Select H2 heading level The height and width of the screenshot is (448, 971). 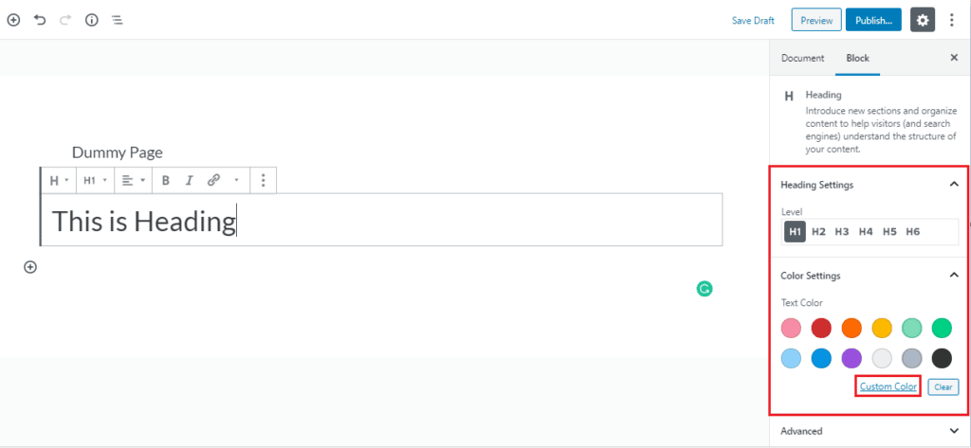point(818,231)
